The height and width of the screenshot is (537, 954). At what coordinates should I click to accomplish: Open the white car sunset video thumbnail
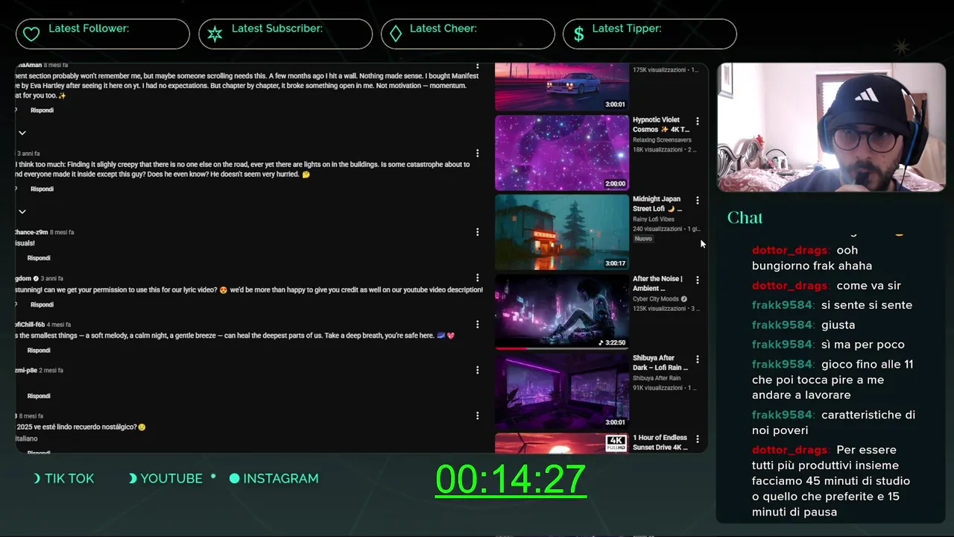point(562,87)
